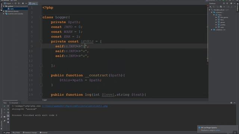Restore layout icon in Run panel
The width and height of the screenshot is (239, 134).
click(x=4, y=117)
